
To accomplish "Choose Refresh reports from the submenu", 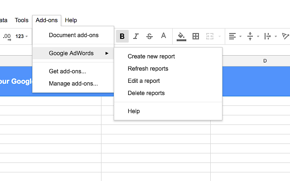I will click(x=148, y=69).
